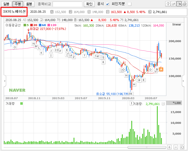The image size is (188, 151).
Task: Open disclosure marker B
Action: click(157, 69)
